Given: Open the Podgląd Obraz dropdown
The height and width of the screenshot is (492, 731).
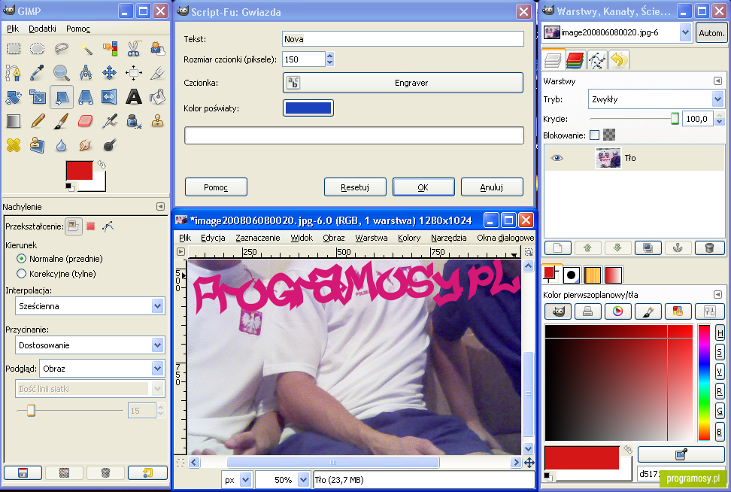Looking at the screenshot, I should [102, 369].
